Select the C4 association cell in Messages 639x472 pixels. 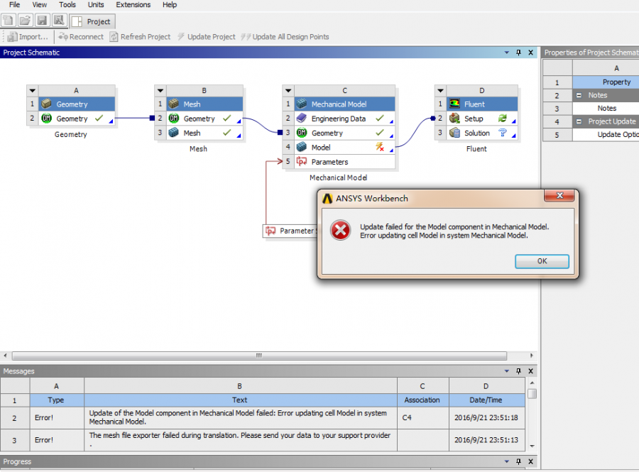423,418
